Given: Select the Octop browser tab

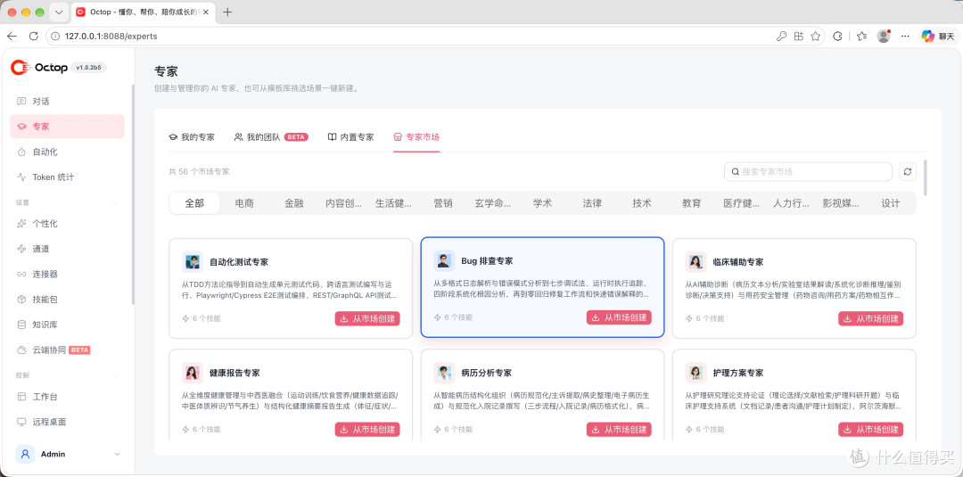Looking at the screenshot, I should pyautogui.click(x=144, y=12).
